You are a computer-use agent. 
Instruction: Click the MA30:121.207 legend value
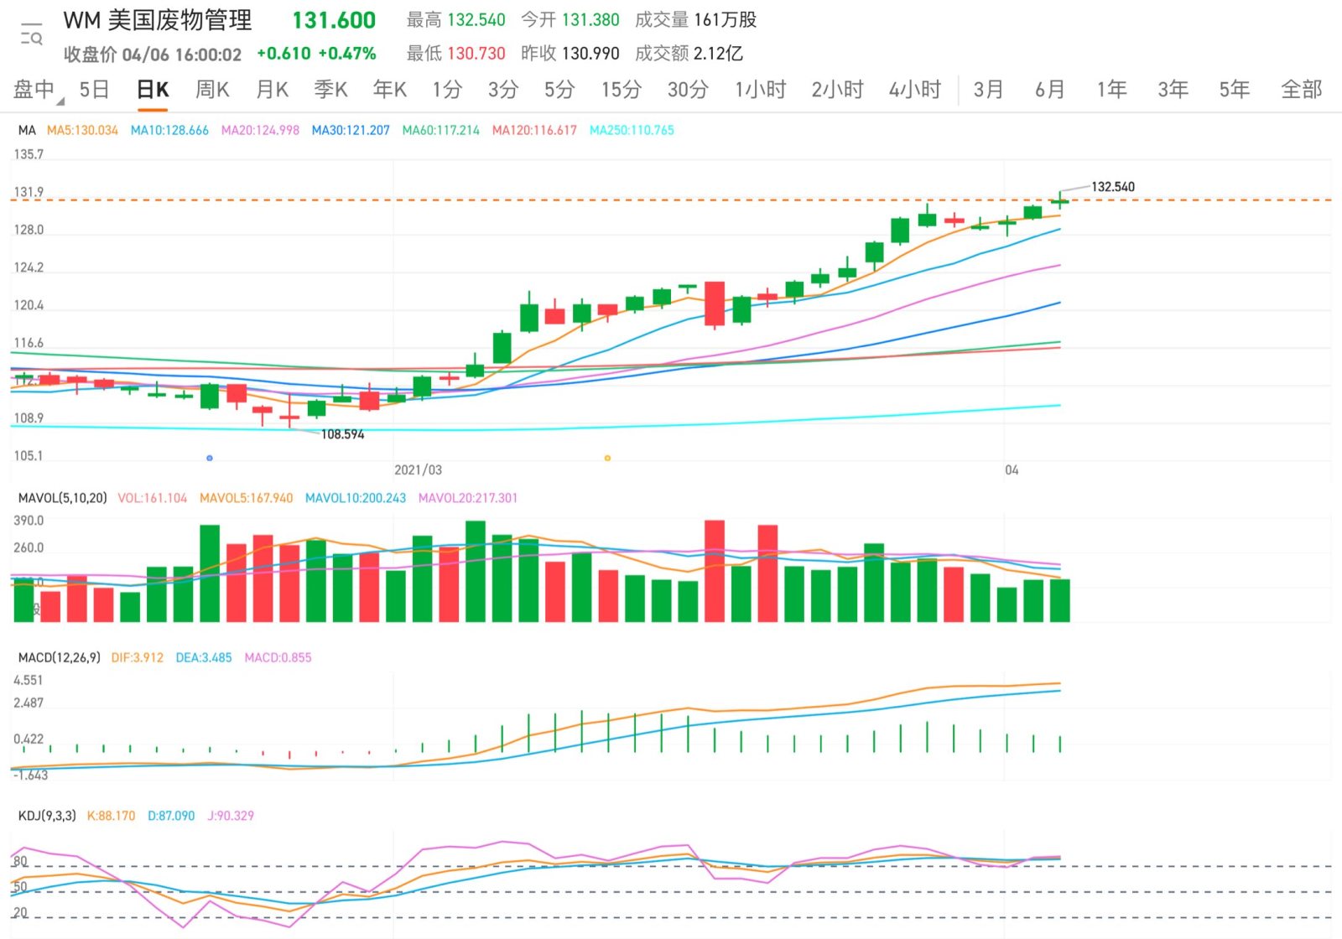tap(351, 130)
